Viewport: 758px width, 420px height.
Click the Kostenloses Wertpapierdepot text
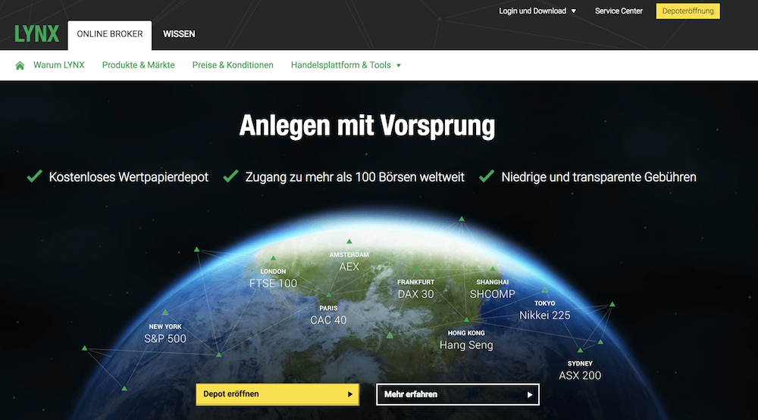tap(129, 177)
